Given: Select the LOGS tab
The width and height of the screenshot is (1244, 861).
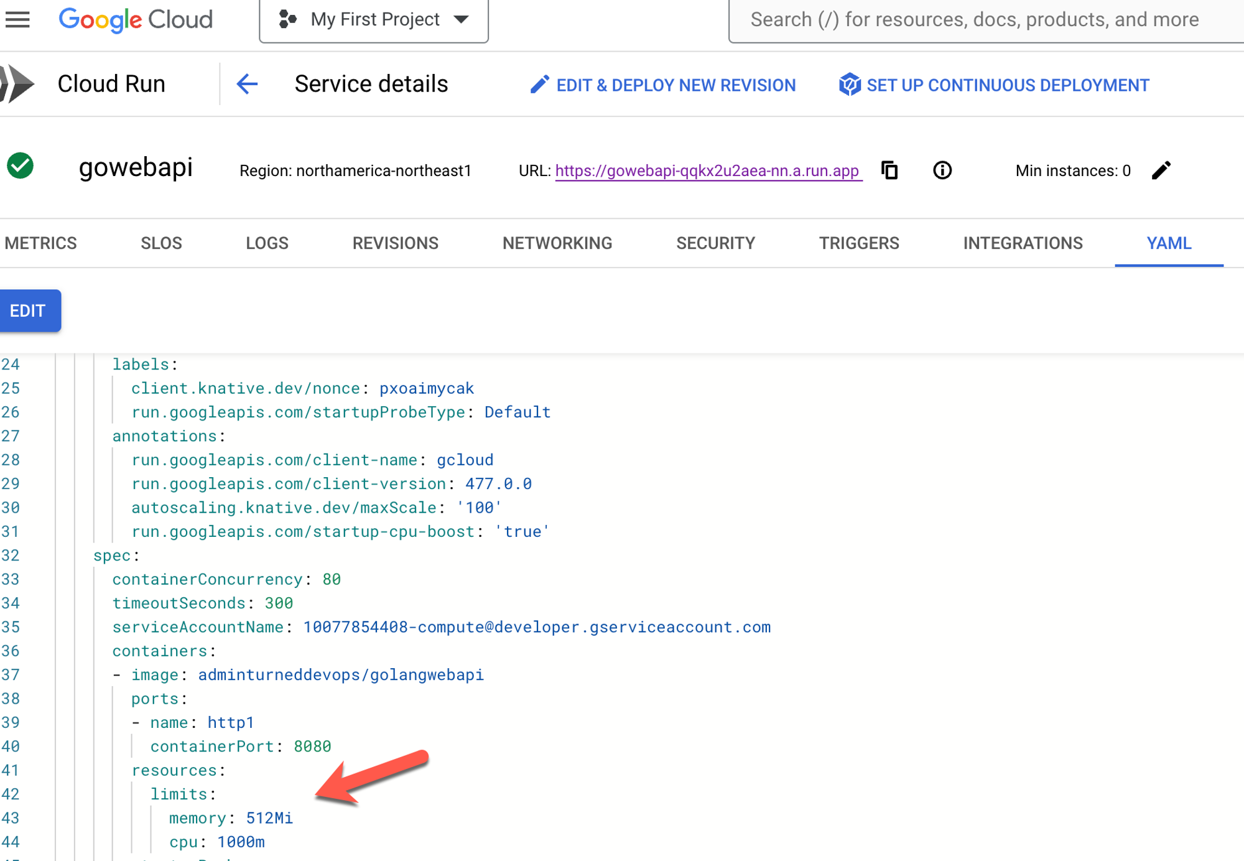Looking at the screenshot, I should click(267, 243).
